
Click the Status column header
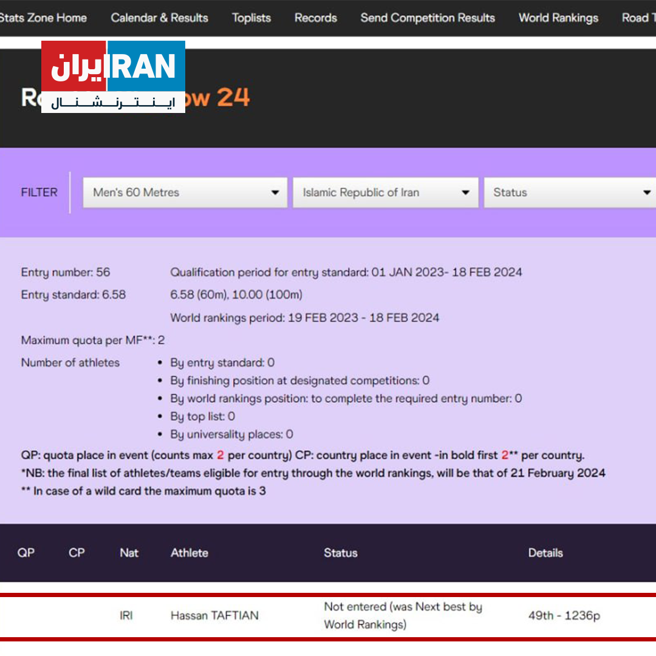[341, 553]
